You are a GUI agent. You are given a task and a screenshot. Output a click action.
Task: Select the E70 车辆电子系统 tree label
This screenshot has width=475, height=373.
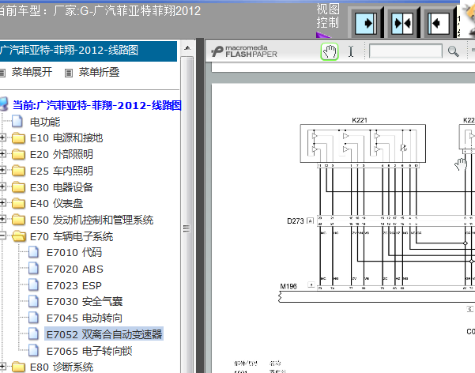pos(71,236)
